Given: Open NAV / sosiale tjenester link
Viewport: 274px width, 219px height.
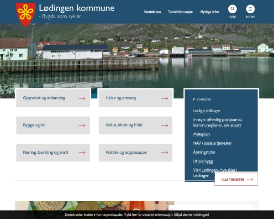Looking at the screenshot, I should tap(212, 143).
